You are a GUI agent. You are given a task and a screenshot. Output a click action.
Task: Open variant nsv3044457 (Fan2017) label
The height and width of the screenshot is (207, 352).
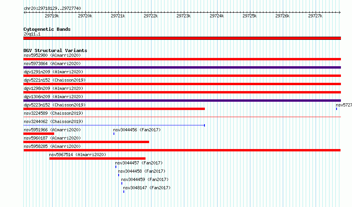tap(139, 163)
